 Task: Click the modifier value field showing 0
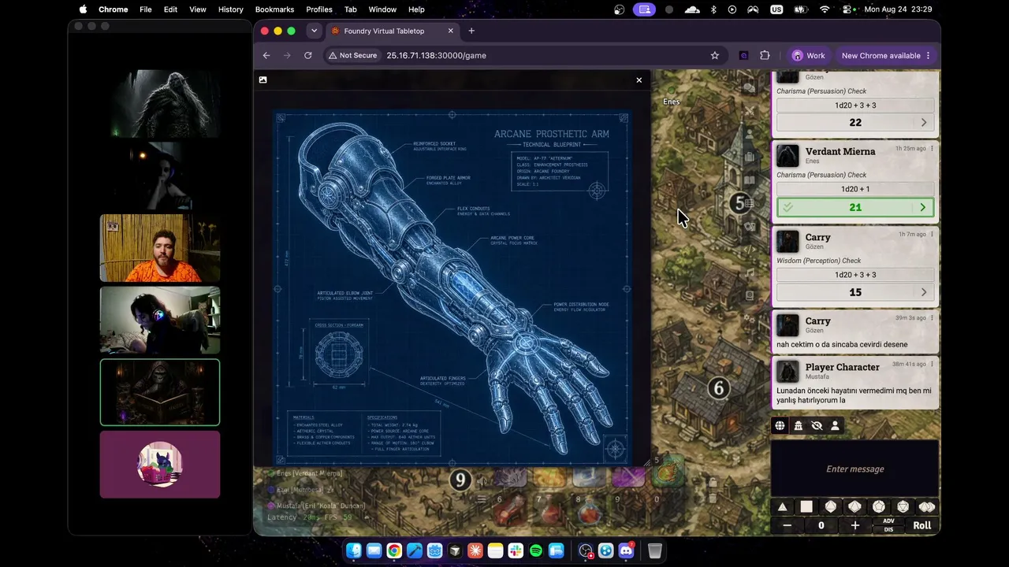821,525
